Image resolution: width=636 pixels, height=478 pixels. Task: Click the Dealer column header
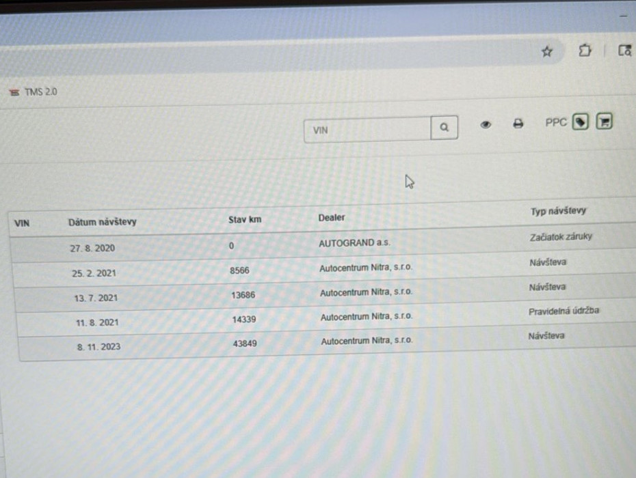[x=332, y=218]
